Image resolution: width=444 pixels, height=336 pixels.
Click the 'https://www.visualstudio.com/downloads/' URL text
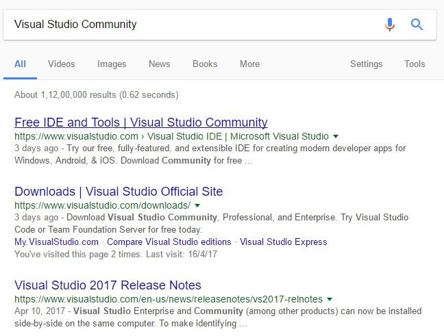pos(103,205)
